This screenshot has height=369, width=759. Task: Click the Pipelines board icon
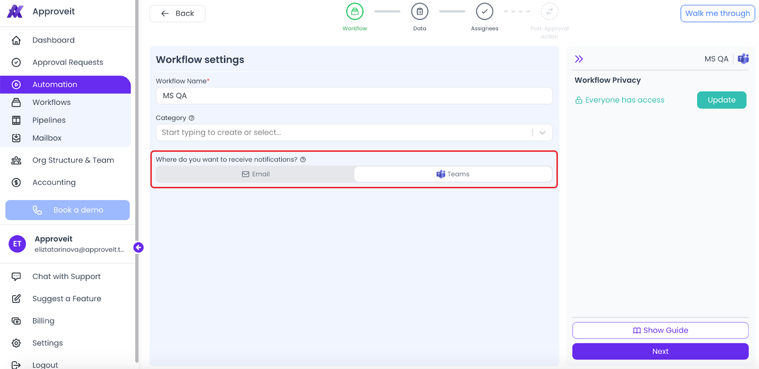pos(16,120)
